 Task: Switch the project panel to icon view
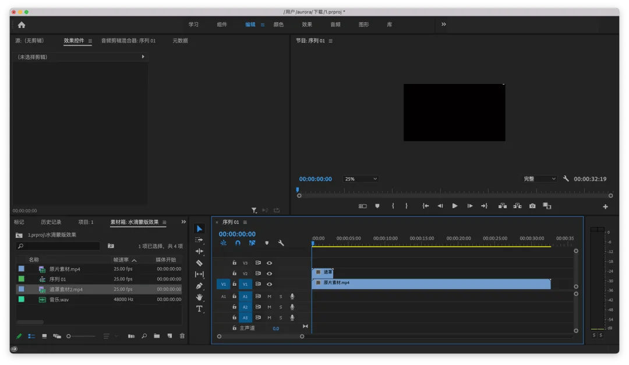[44, 336]
